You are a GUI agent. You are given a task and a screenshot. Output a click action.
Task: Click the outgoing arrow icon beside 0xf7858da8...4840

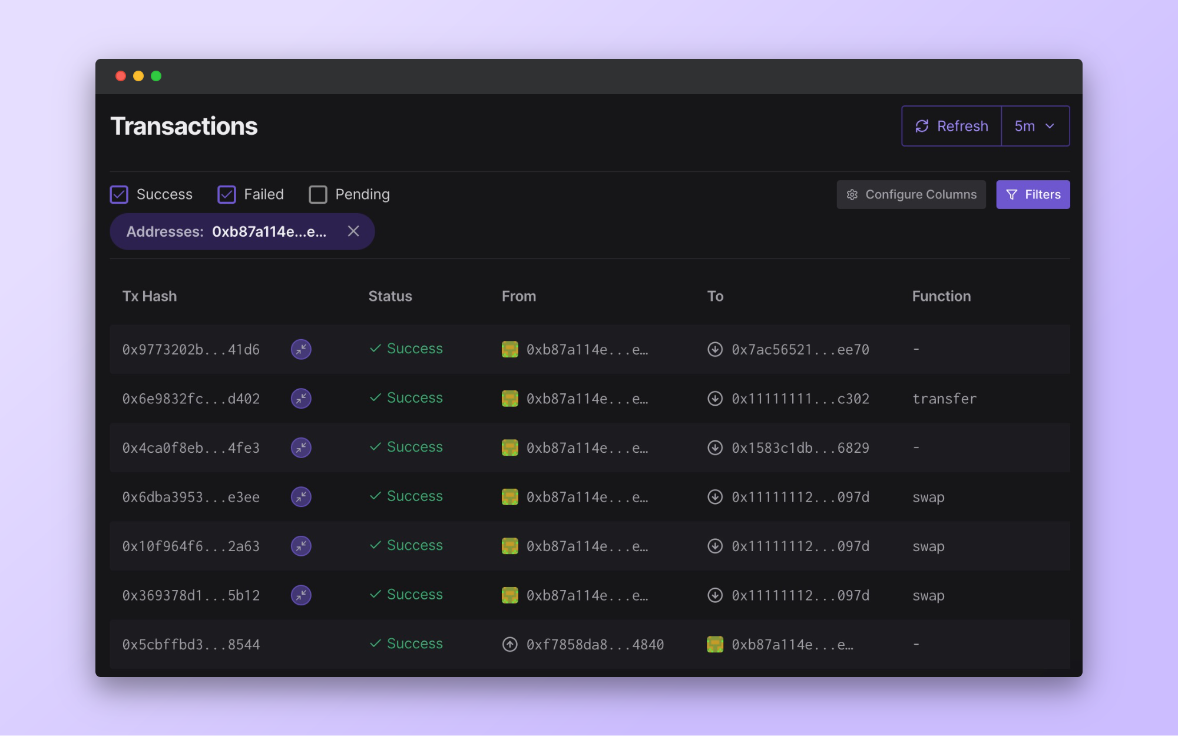click(x=509, y=644)
